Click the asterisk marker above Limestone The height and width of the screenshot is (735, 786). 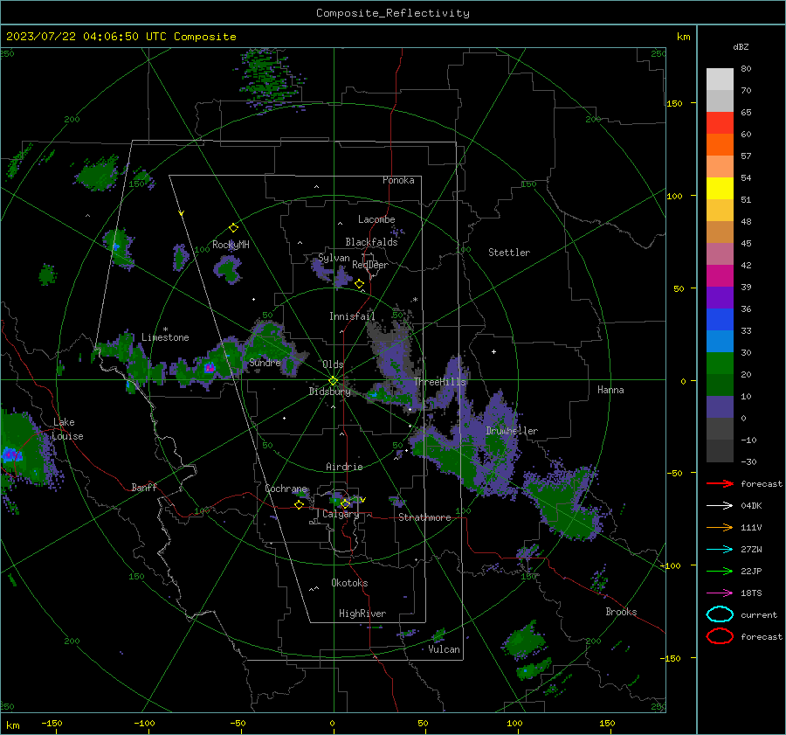coord(165,329)
